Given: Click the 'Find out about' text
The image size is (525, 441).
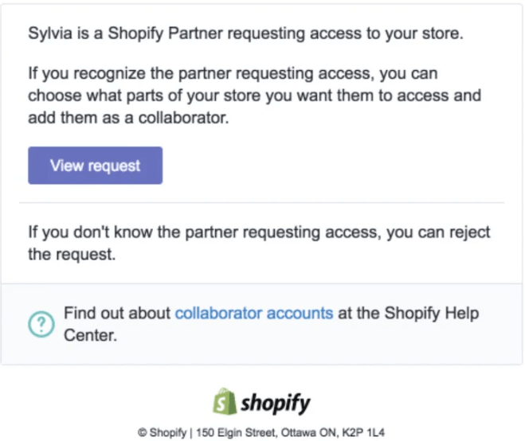Looking at the screenshot, I should point(117,313).
